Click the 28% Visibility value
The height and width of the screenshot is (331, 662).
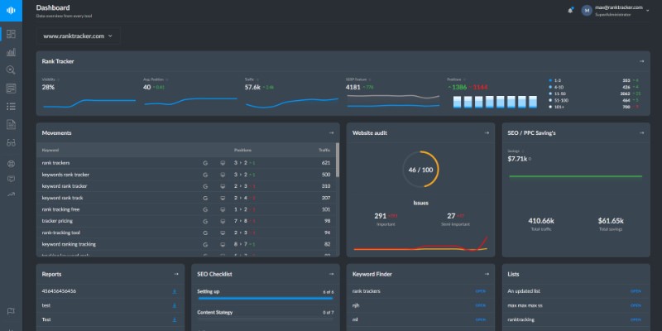click(x=48, y=88)
